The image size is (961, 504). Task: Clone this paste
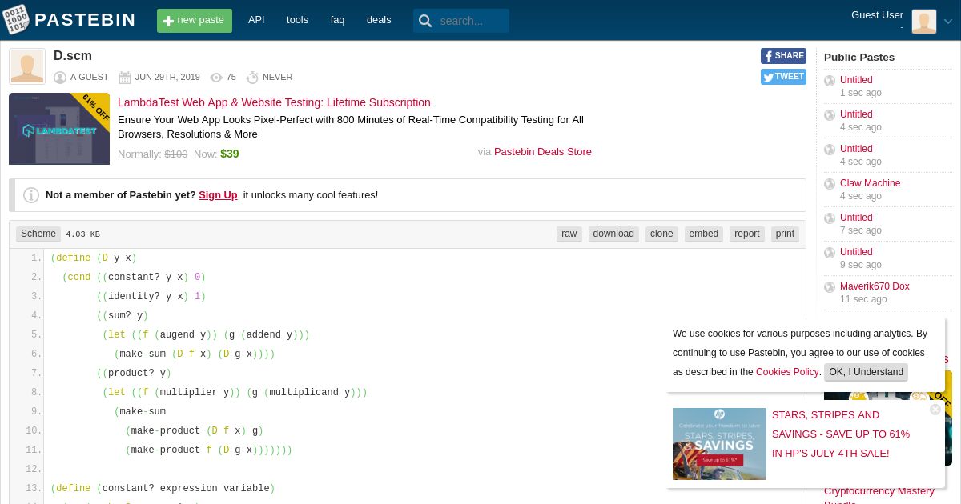[661, 234]
